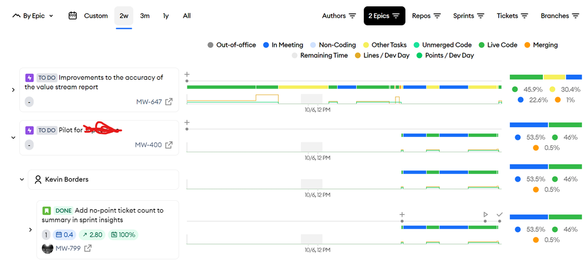Click the play marker on MW-799 timeline
Screen dimensions: 587x263
click(x=485, y=215)
